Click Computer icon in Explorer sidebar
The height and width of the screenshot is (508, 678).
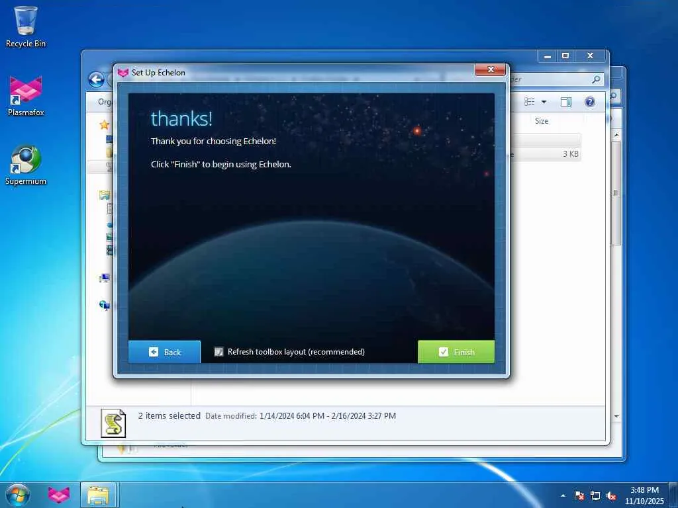click(104, 278)
